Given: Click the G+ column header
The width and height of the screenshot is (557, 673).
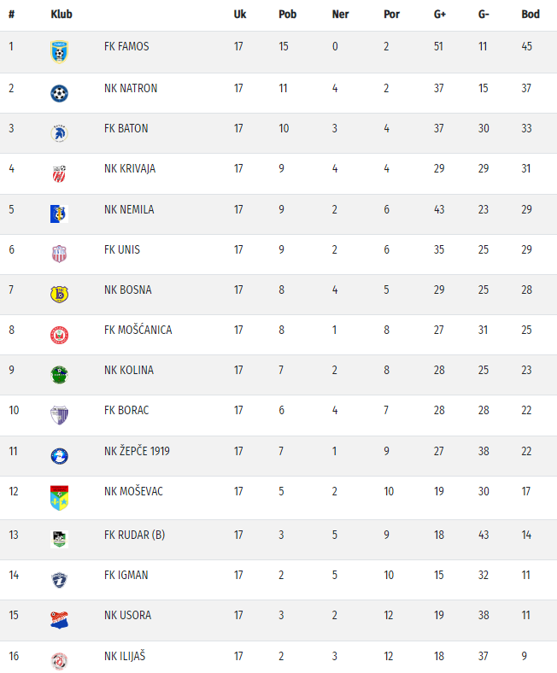Looking at the screenshot, I should (440, 15).
